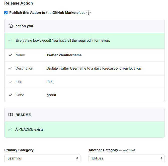Click the help question mark icon
The height and width of the screenshot is (166, 168).
point(89,13)
